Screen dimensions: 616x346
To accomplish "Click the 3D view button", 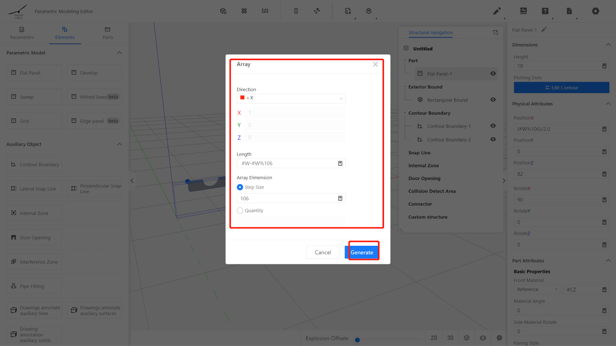I will coord(450,338).
